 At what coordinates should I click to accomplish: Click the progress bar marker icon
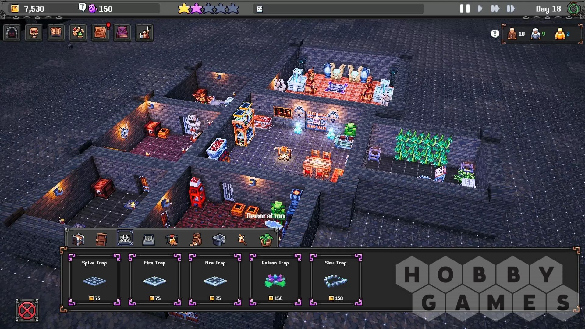pyautogui.click(x=260, y=9)
